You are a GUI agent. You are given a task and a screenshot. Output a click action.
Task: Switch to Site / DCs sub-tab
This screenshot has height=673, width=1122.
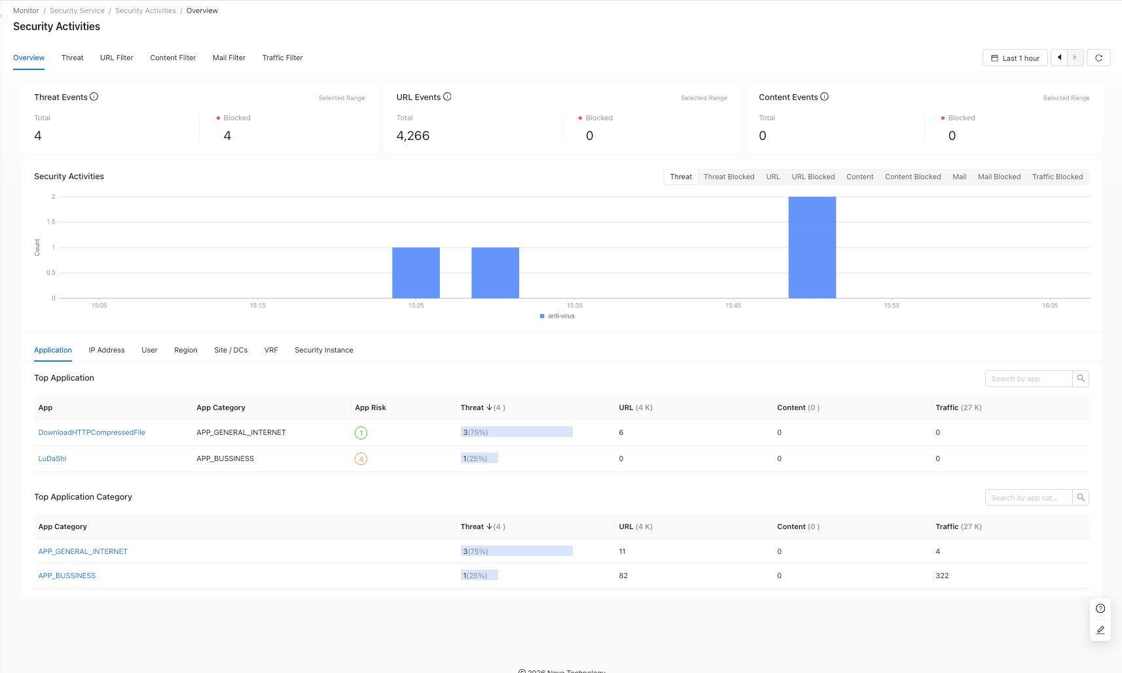230,350
